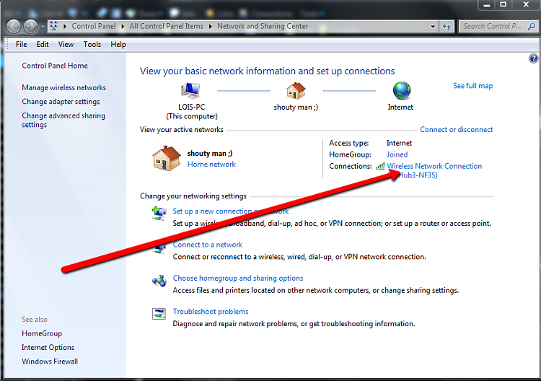Open See full map link
Image resolution: width=541 pixels, height=381 pixels.
pyautogui.click(x=473, y=86)
